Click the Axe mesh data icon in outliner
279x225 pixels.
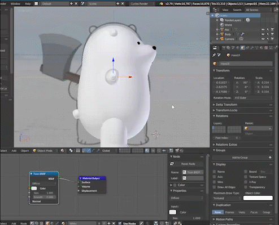tap(236, 29)
